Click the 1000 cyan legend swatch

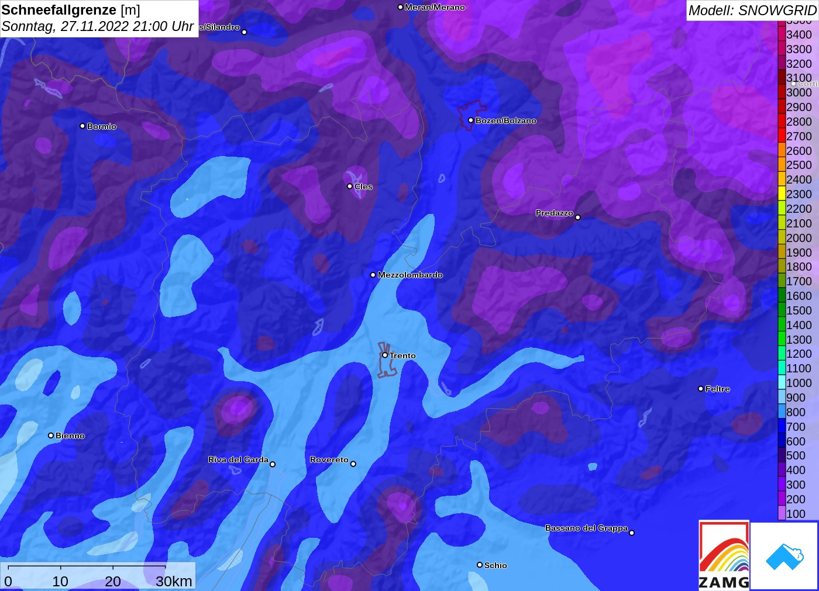(782, 383)
